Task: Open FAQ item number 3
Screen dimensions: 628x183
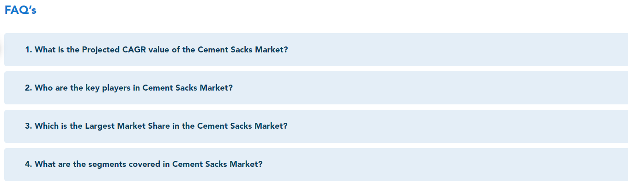Action: click(316, 126)
